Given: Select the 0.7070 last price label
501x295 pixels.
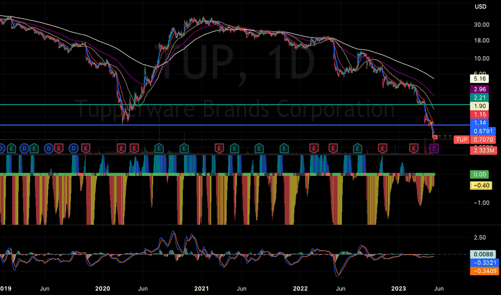Looking at the screenshot, I should click(483, 139).
